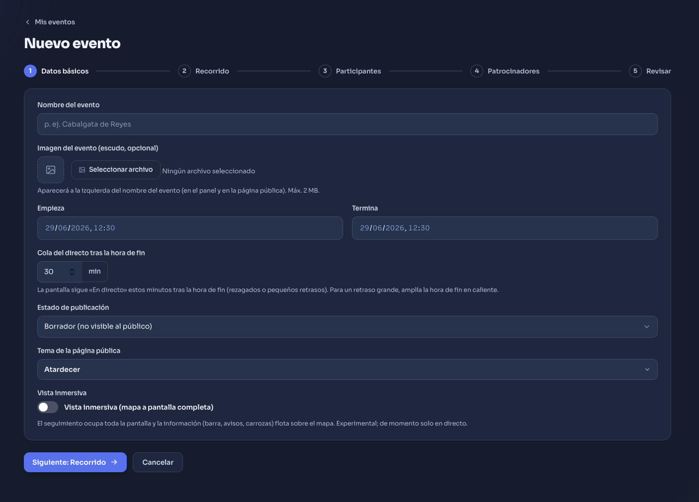The image size is (699, 502).
Task: Click the month 06 in Termina
Action: (377, 228)
